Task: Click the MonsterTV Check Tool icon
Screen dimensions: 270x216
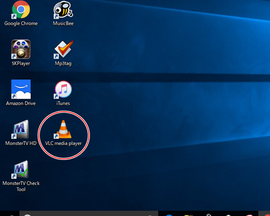Action: click(x=21, y=169)
